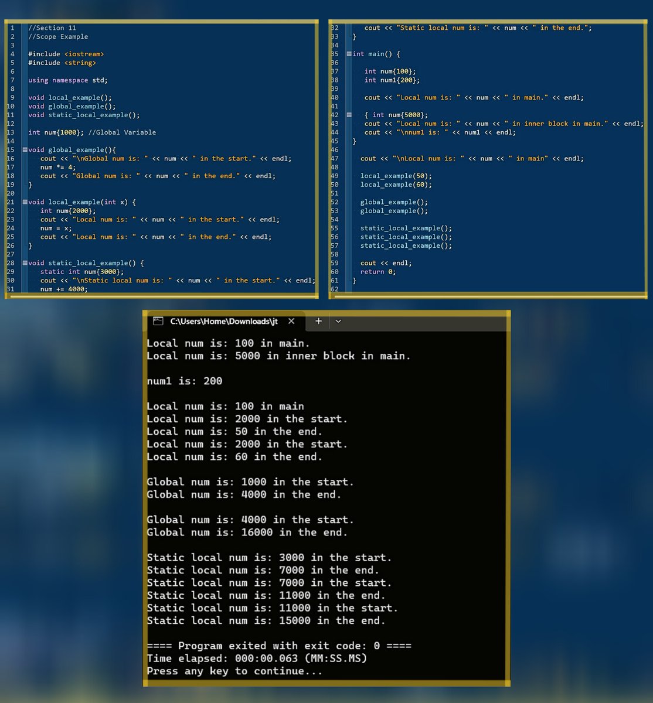
Task: Collapse the int main() fold marker
Action: click(349, 54)
